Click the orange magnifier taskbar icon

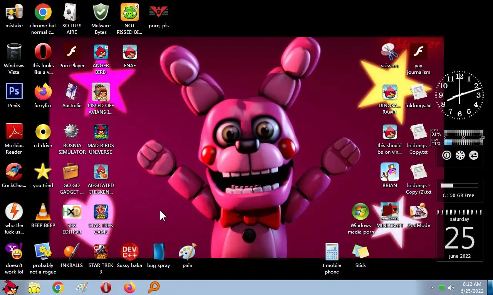point(154,287)
